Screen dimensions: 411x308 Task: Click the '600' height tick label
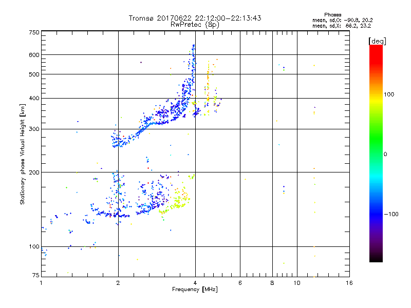point(34,55)
